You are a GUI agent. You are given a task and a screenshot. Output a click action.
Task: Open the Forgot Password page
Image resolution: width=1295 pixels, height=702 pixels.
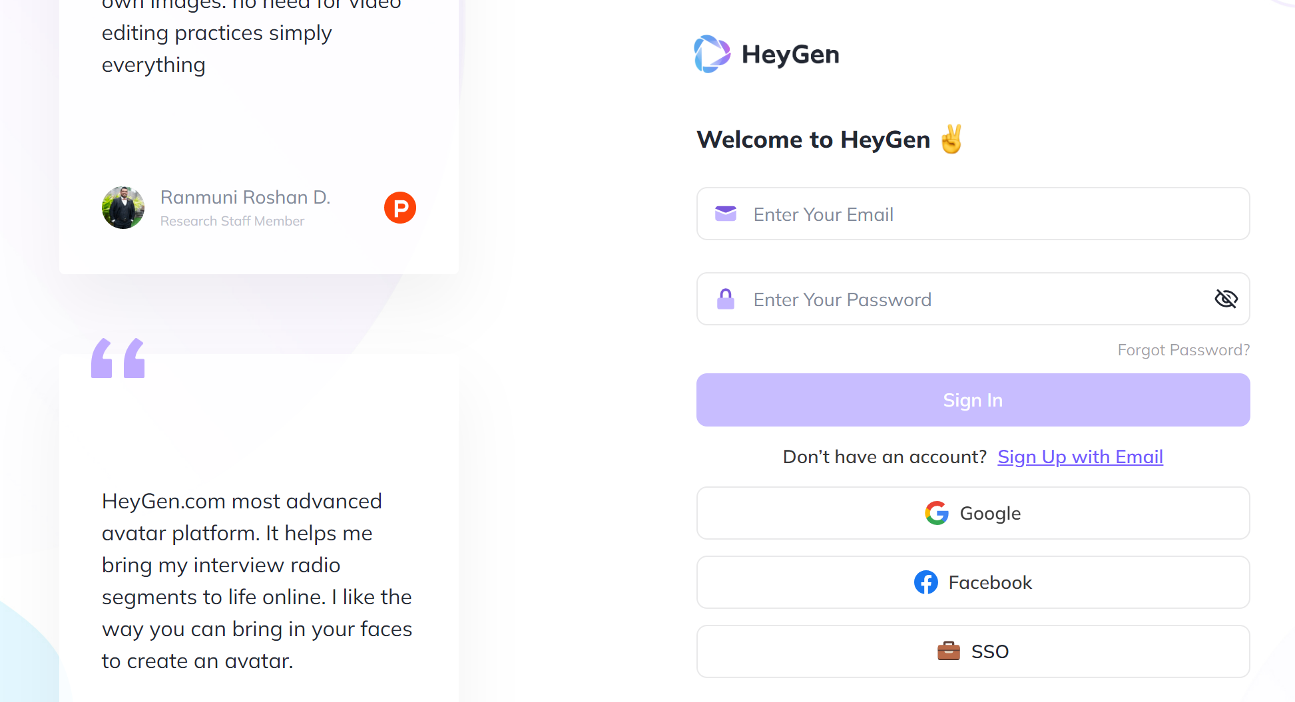click(1183, 349)
